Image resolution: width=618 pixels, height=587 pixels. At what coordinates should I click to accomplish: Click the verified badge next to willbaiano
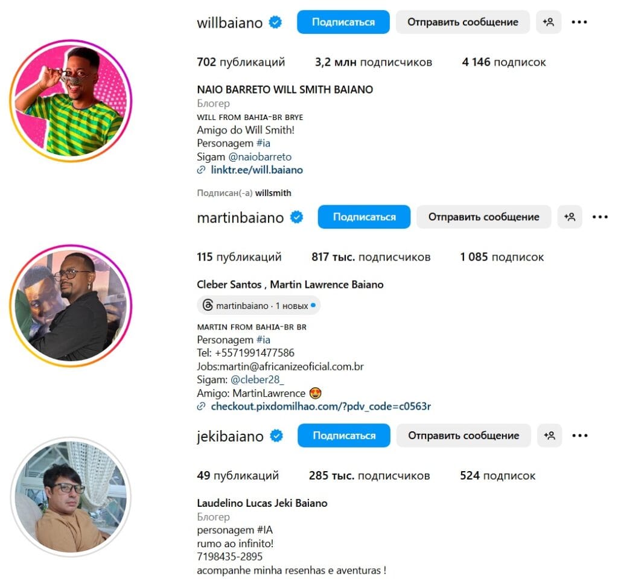[x=275, y=22]
